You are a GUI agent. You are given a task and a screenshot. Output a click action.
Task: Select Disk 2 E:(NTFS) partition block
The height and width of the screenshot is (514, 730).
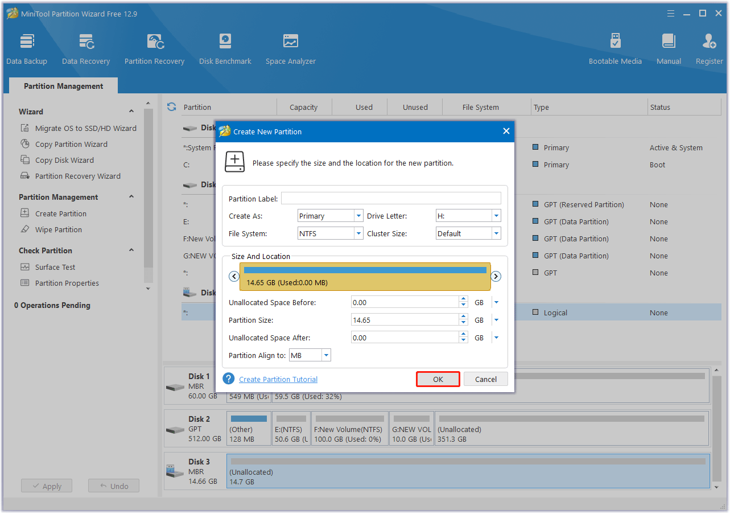point(291,429)
